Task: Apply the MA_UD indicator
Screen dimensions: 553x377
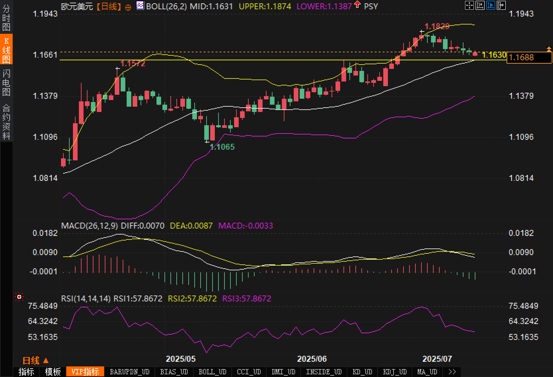Action: [x=427, y=372]
